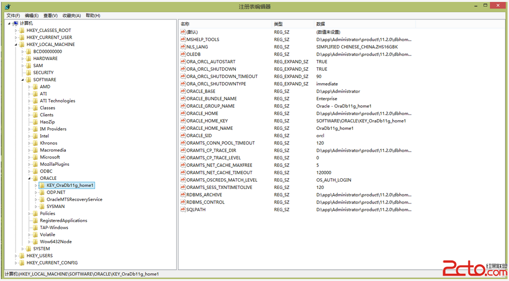509x281 pixels.
Task: Click the AMD folder icon
Action: pyautogui.click(x=35, y=87)
